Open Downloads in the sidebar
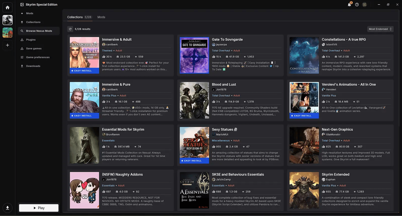Screen dimensions: 402x216 tap(39, 66)
